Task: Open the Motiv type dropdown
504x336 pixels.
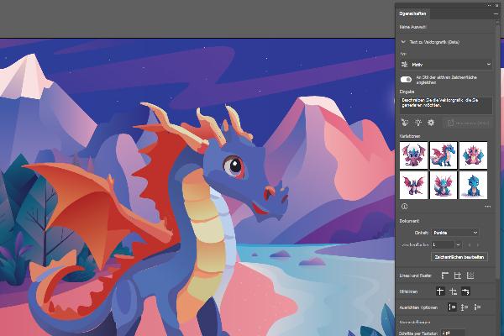Action: click(447, 65)
